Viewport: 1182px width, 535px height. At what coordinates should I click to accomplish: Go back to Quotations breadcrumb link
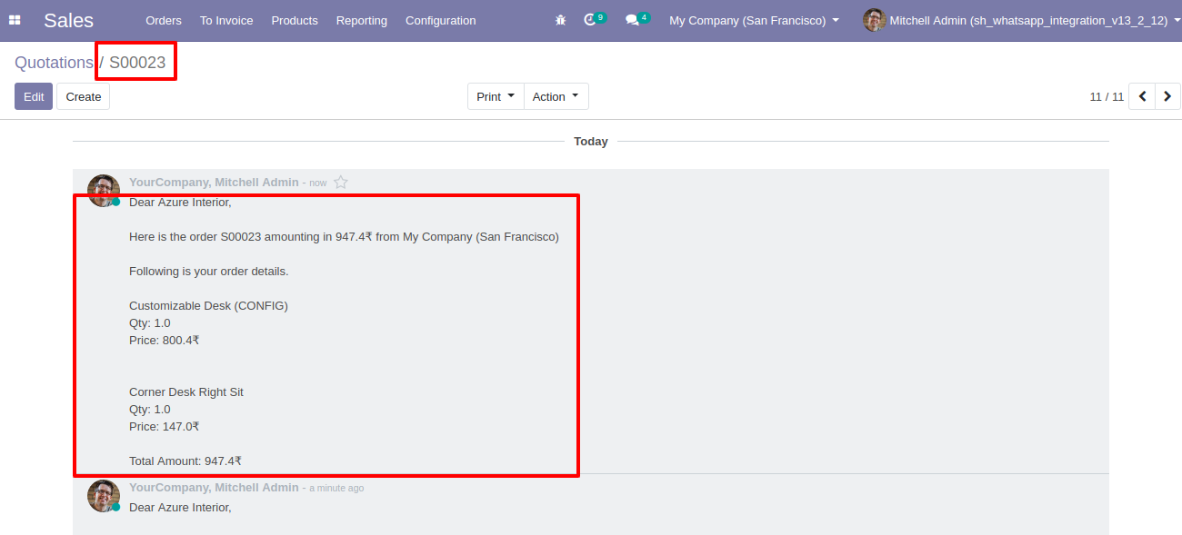coord(54,63)
